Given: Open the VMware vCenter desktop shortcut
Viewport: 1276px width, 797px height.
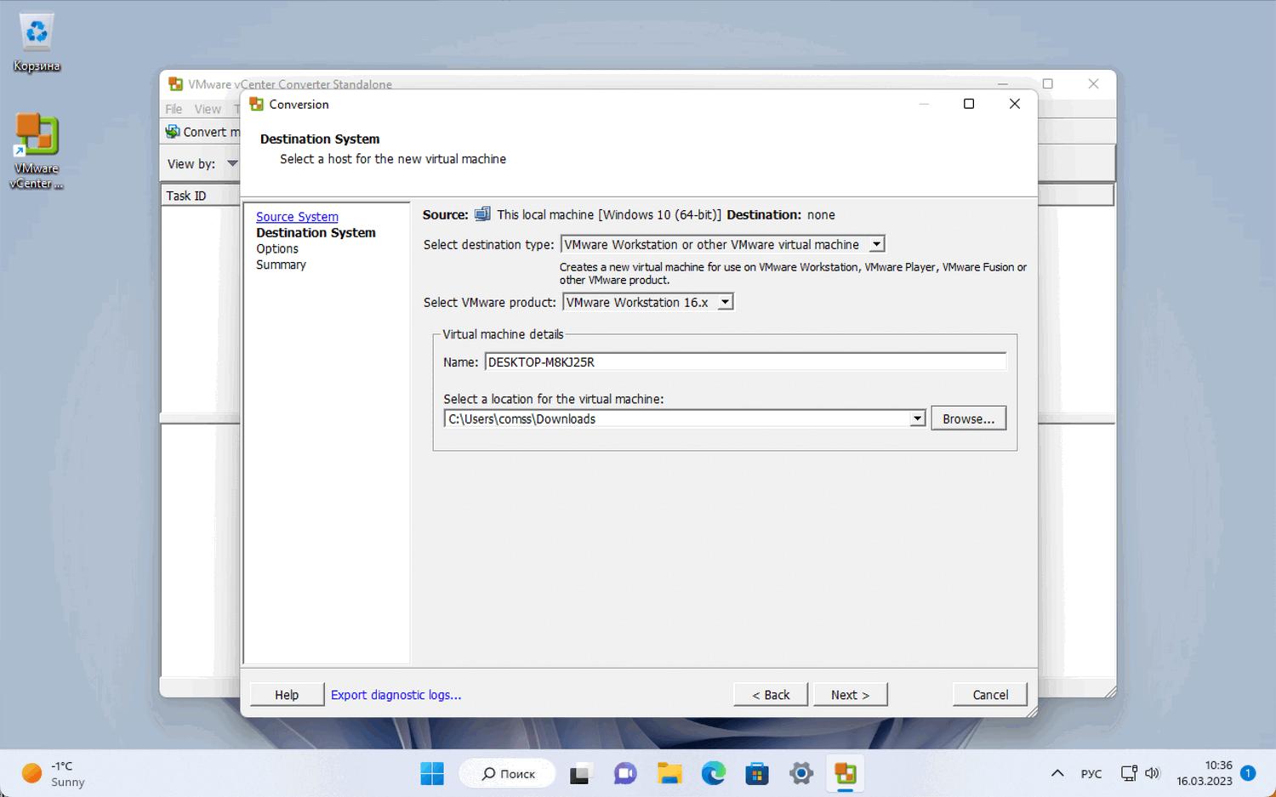Looking at the screenshot, I should (37, 151).
